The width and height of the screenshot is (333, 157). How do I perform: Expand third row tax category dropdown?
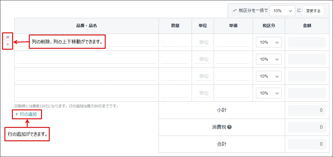tap(269, 76)
